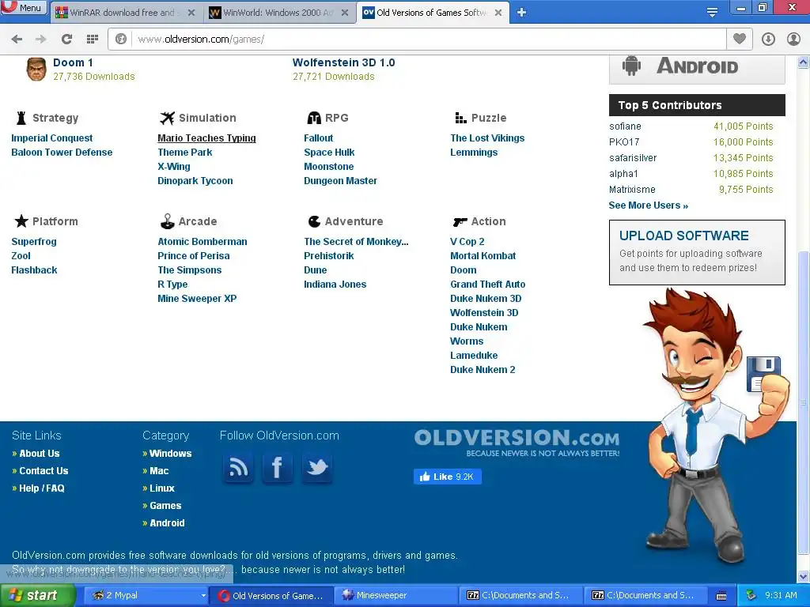The height and width of the screenshot is (607, 810).
Task: Open the downloads icon in the toolbar
Action: [768, 40]
